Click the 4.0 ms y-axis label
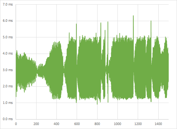This screenshot has height=129, width=177. click(x=8, y=53)
